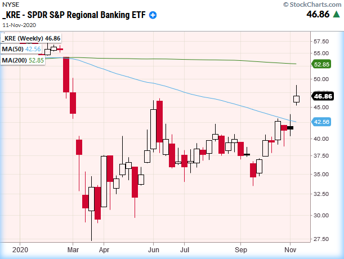
Task: Click the black 46.86 price tag on axis
Action: pyautogui.click(x=324, y=97)
